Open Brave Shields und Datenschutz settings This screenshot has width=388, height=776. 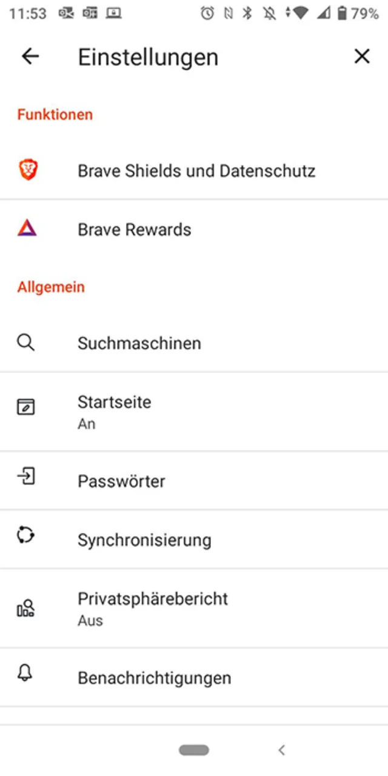coord(196,171)
